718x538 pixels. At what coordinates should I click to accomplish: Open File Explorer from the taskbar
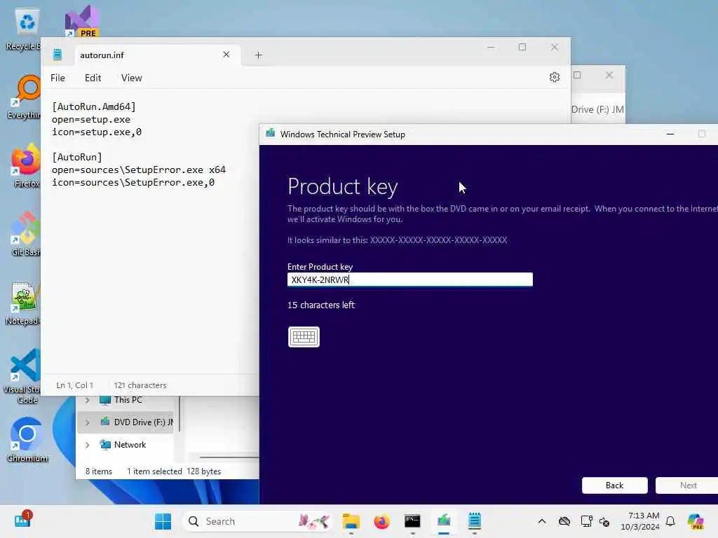[351, 521]
